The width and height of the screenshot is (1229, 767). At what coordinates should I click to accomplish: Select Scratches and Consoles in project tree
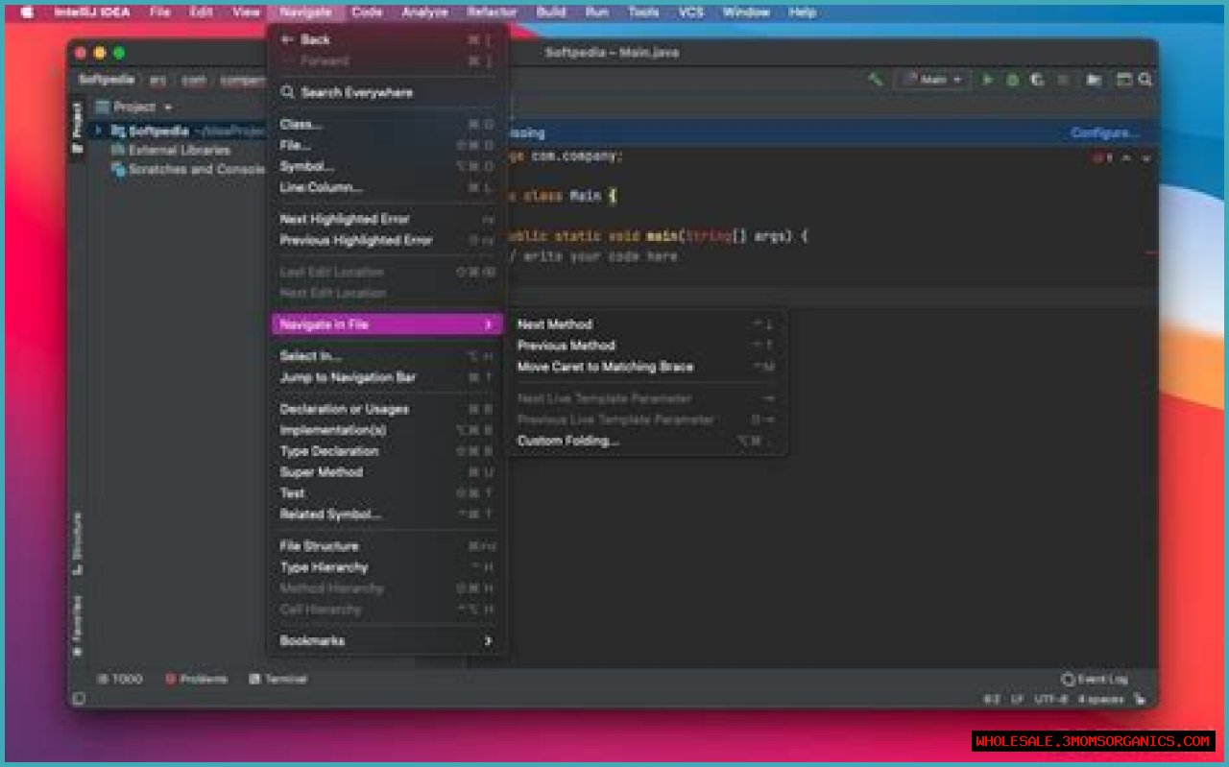pos(187,169)
